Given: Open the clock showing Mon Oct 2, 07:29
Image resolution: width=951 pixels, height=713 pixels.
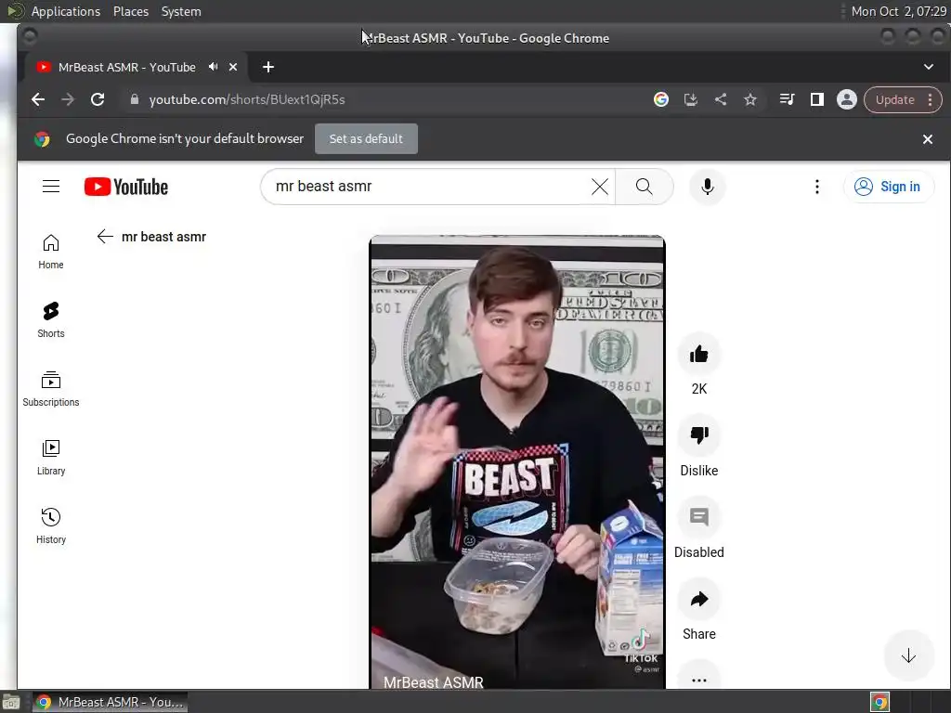Looking at the screenshot, I should click(898, 11).
